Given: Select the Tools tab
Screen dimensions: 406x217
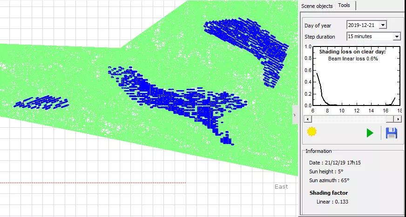Looking at the screenshot, I should 345,6.
